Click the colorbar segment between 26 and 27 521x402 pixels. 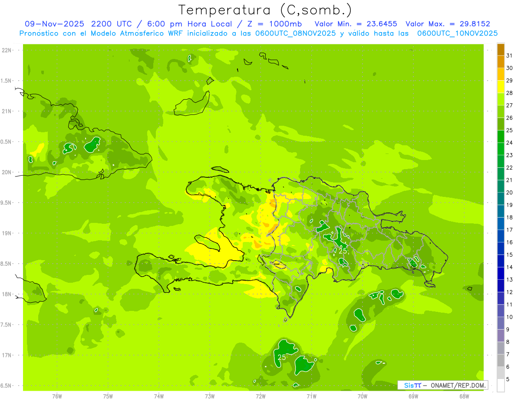(501, 112)
